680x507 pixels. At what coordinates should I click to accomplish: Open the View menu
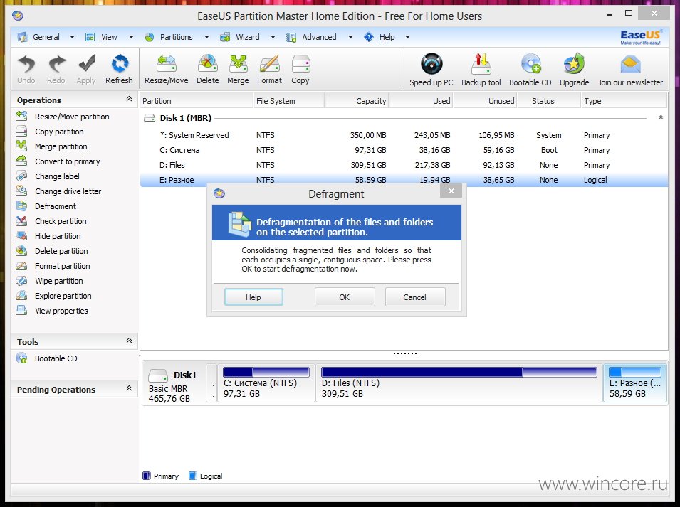pos(109,37)
